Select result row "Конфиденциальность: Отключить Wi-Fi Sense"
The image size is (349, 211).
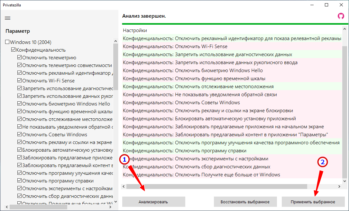(x=232, y=46)
